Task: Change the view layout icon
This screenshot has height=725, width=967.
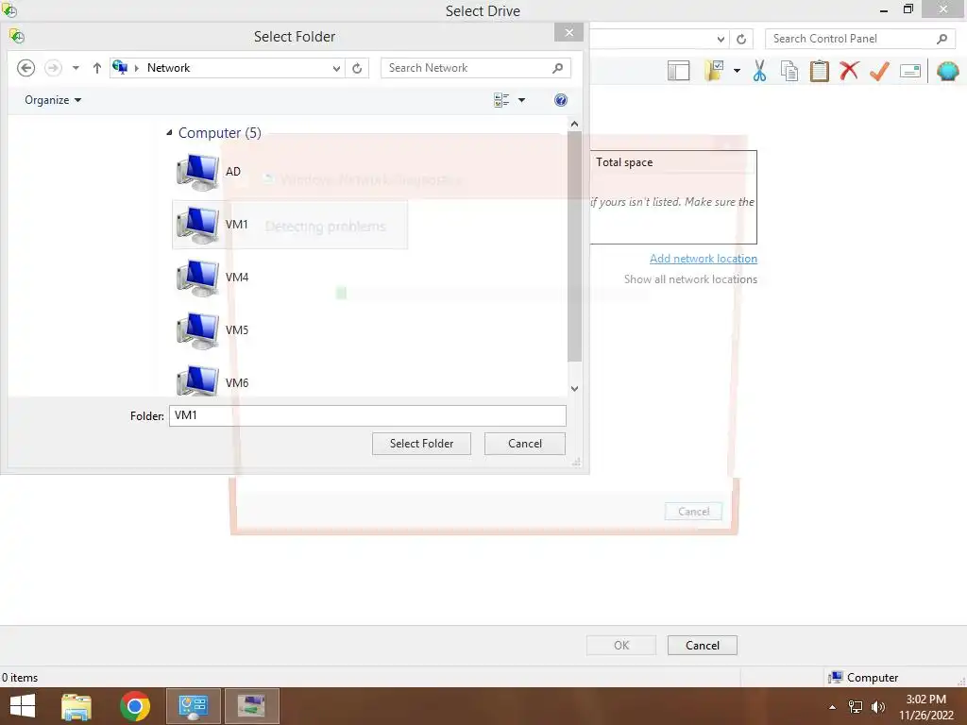Action: (501, 100)
